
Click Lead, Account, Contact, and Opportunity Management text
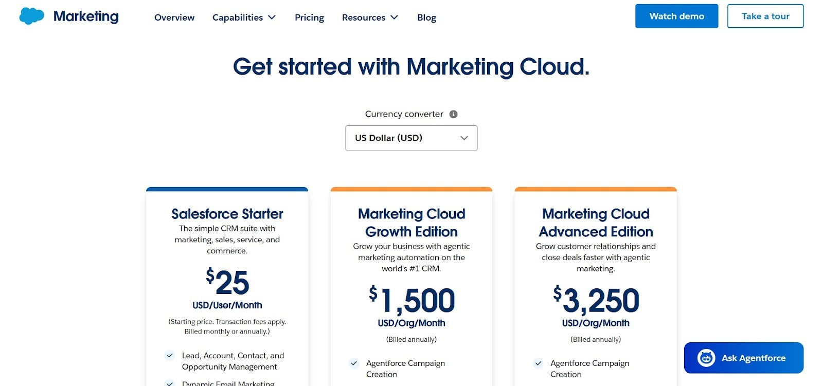pos(232,361)
